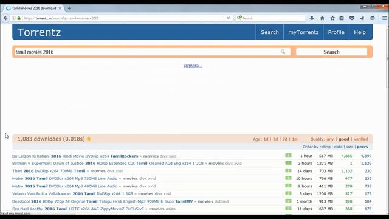Open 'Metro 2016 Tamil' 750MB torrent link
Screen dimensions: 389x219
[x=64, y=178]
